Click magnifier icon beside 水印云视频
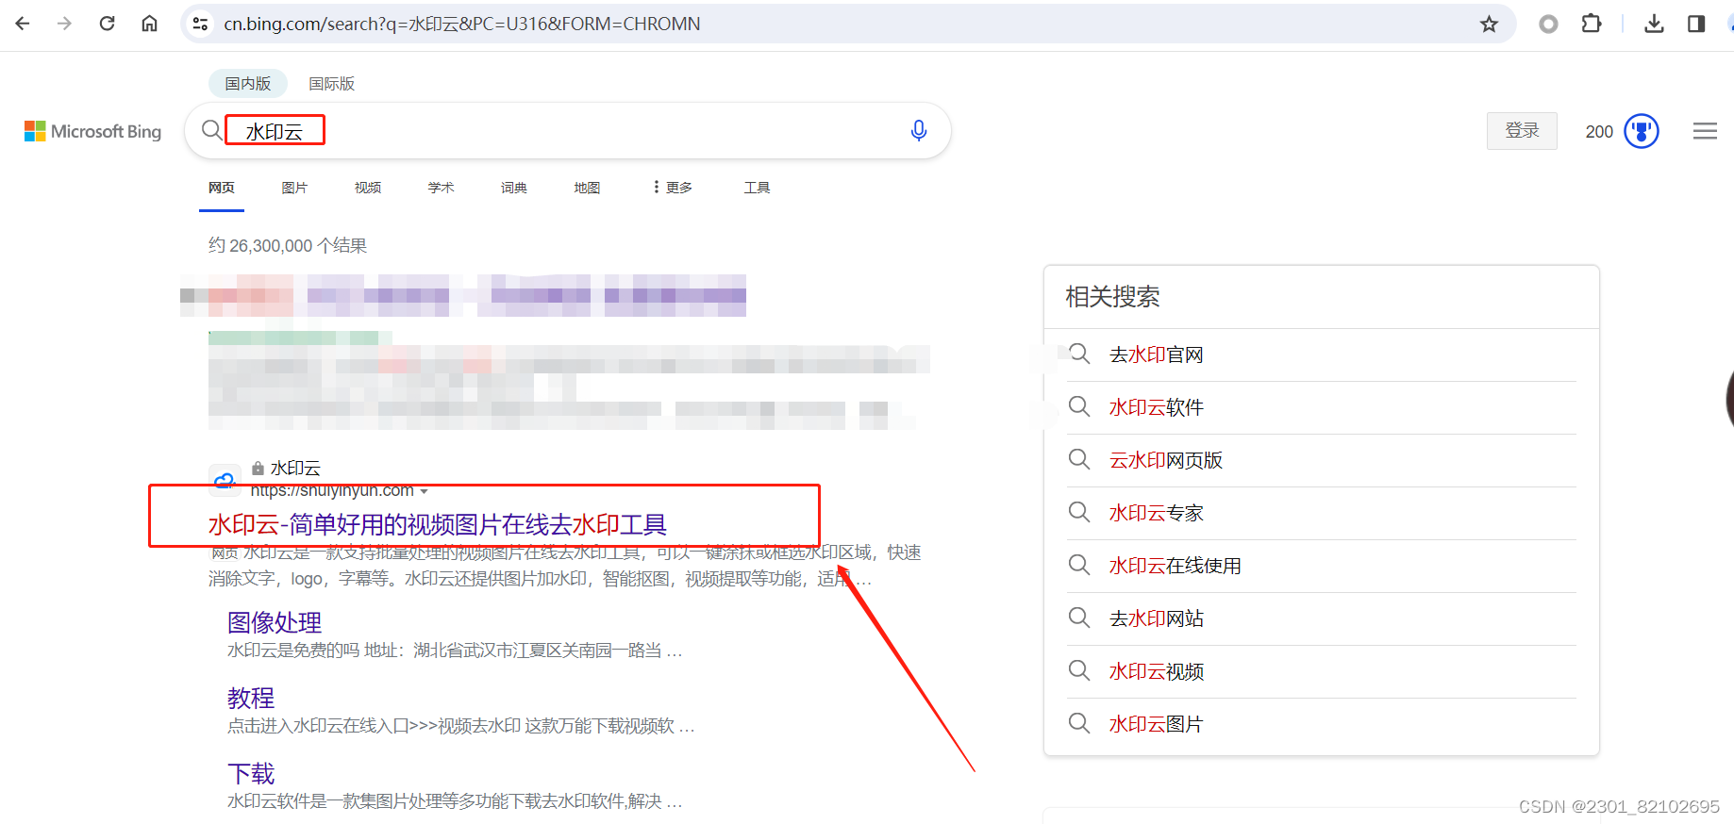 pos(1079,670)
